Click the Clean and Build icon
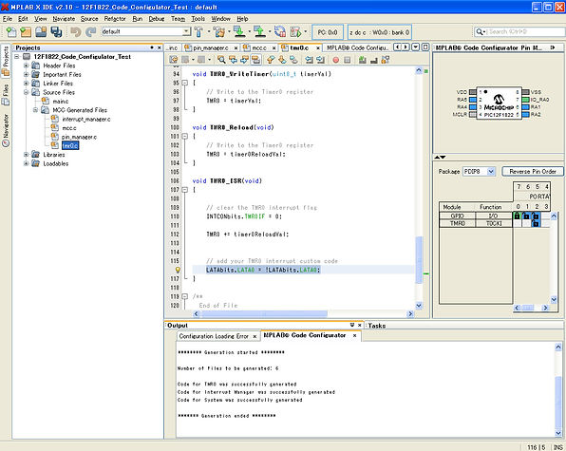This screenshot has height=451, width=566. pos(218,32)
